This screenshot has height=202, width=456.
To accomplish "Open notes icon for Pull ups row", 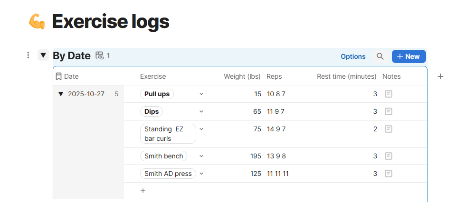I will (388, 94).
